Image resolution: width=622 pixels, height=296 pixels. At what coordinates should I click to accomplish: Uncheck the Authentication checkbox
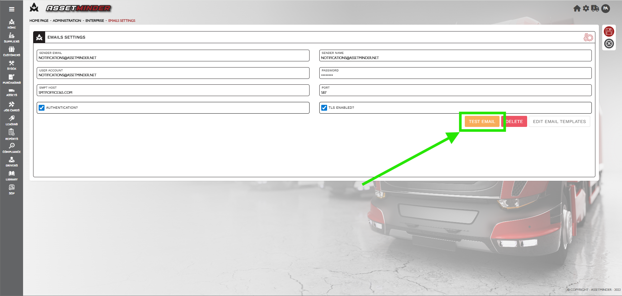[x=42, y=108]
